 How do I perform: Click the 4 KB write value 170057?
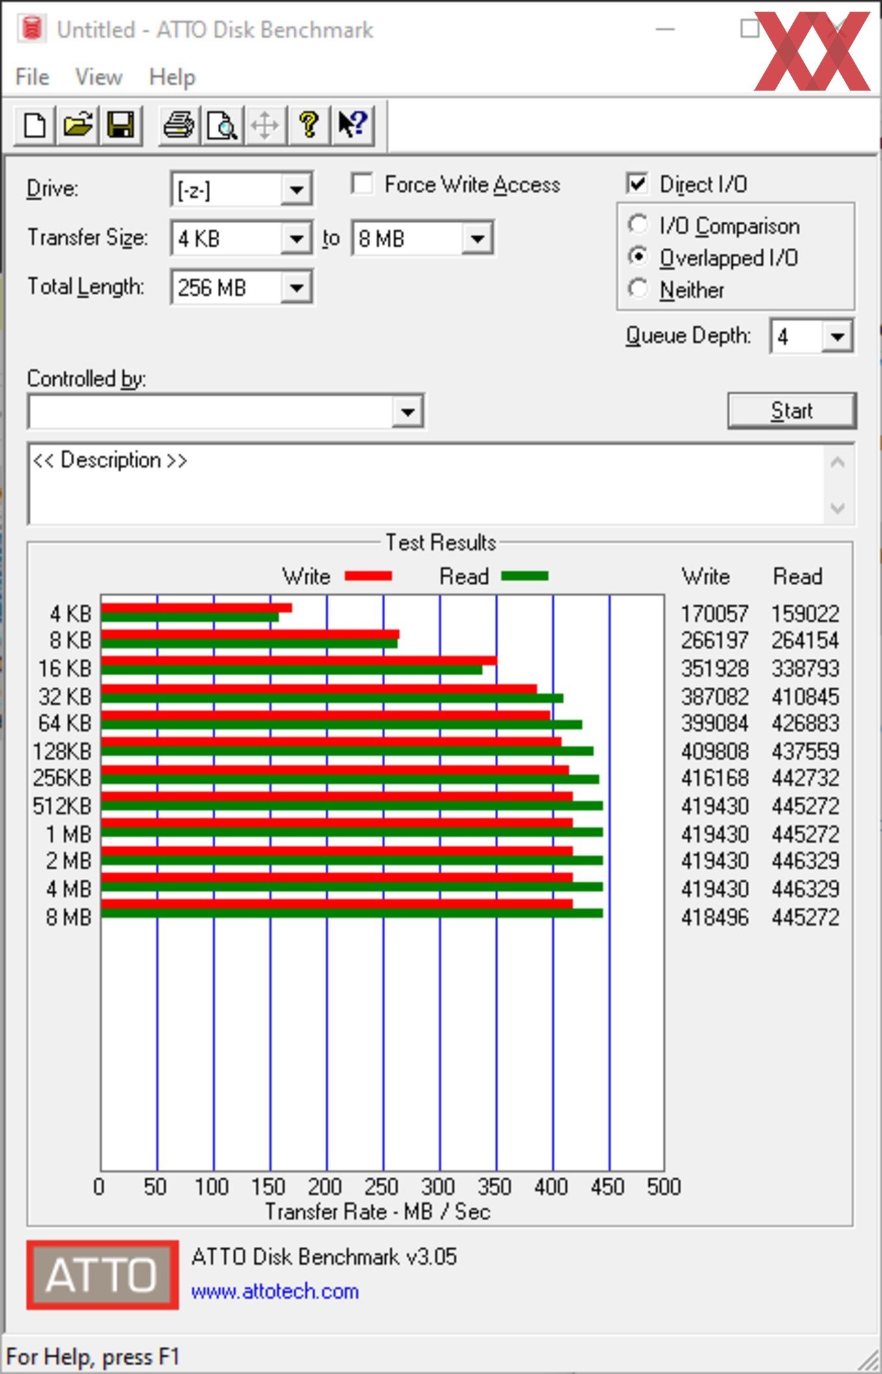point(715,613)
